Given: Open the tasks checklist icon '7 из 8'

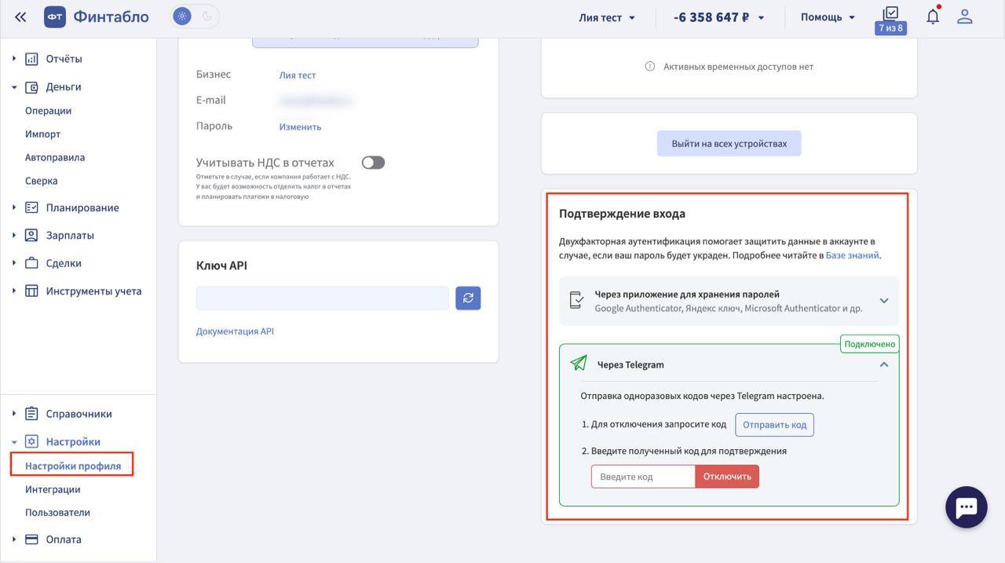Looking at the screenshot, I should (890, 20).
